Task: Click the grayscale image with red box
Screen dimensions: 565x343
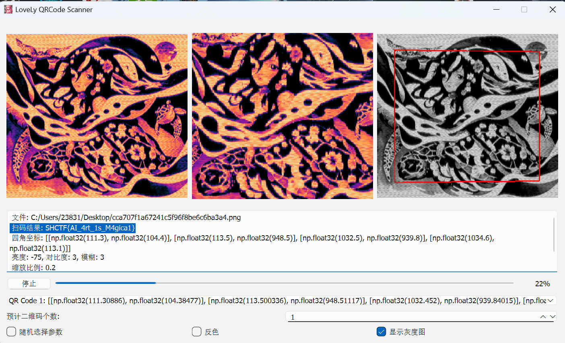Action: [x=468, y=116]
